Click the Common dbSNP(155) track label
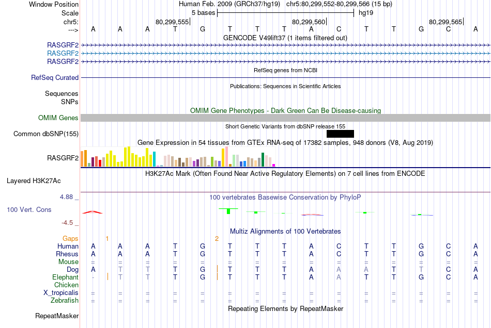Image resolution: width=491 pixels, height=328 pixels. click(46, 134)
